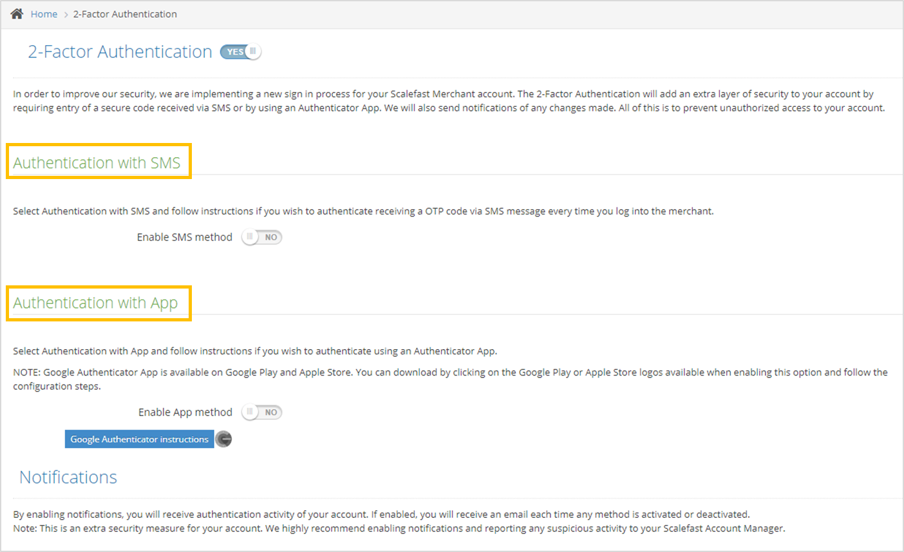Viewport: 904px width, 552px height.
Task: Click the notifications description paragraph
Action: [x=399, y=521]
